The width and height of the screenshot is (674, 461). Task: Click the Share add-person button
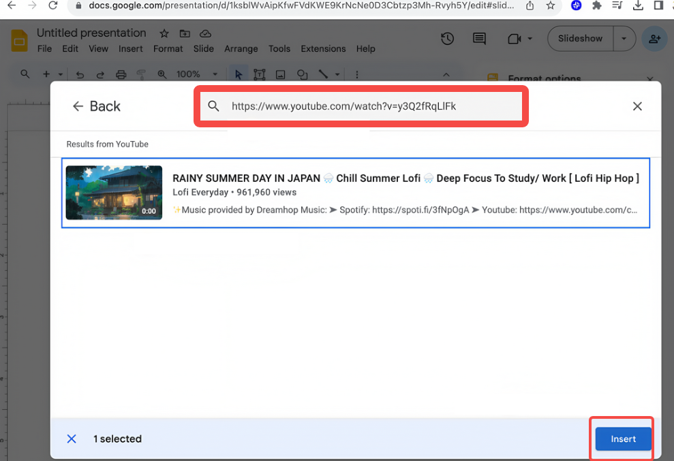pos(655,39)
